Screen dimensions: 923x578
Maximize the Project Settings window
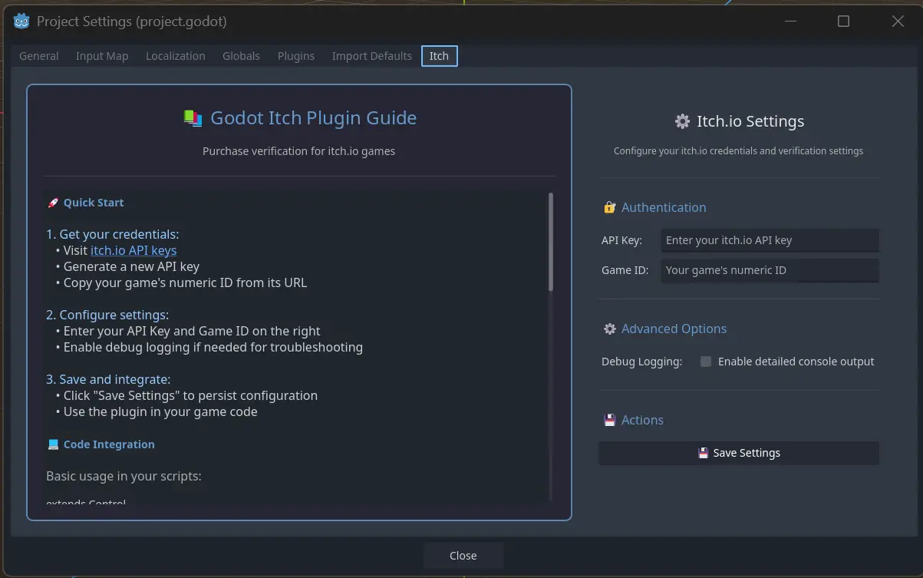pos(843,21)
